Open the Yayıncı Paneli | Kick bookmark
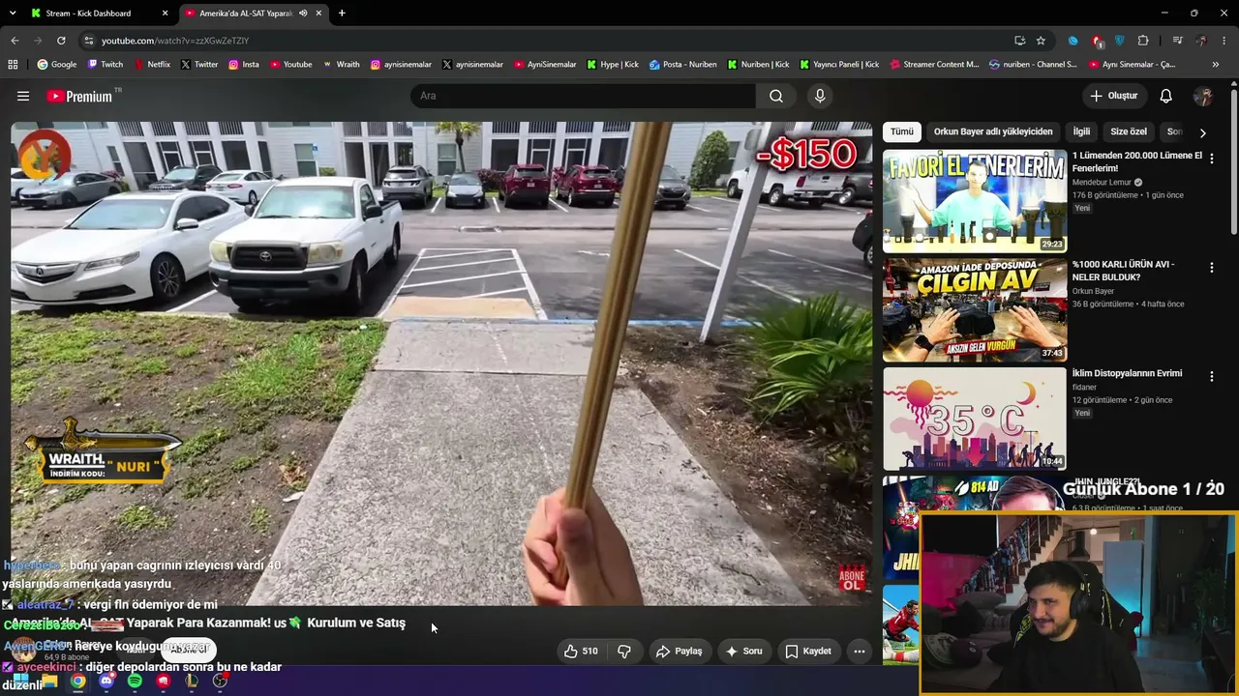The width and height of the screenshot is (1239, 696). (x=839, y=65)
